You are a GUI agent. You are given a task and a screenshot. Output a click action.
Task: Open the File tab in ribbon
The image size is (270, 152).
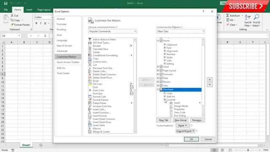(5, 10)
